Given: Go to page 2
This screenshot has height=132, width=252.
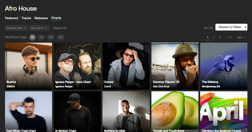Looking at the screenshot, I should click(x=214, y=37).
